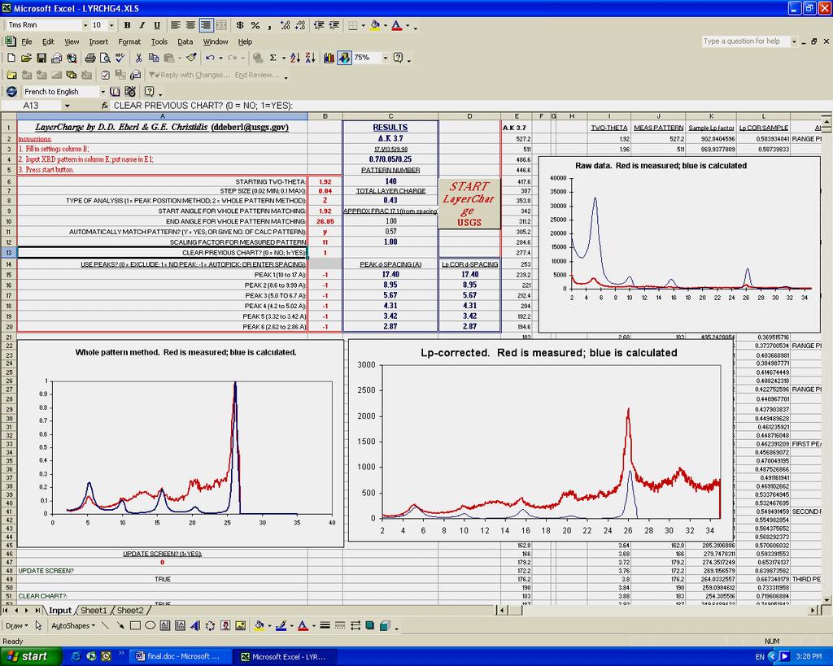Select the Arrow drawing tool
Image resolution: width=833 pixels, height=666 pixels.
point(120,625)
